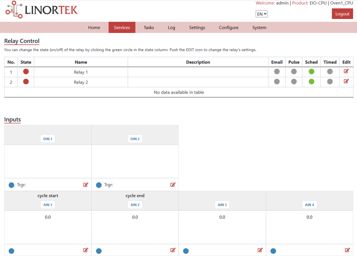Open the Configure tab
Viewport: 357px width, 258px height.
(x=229, y=27)
